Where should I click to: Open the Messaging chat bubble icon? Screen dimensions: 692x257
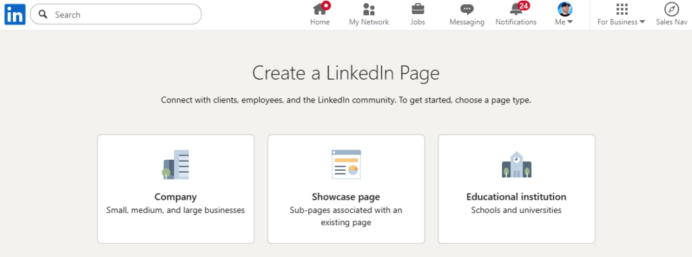(x=466, y=9)
